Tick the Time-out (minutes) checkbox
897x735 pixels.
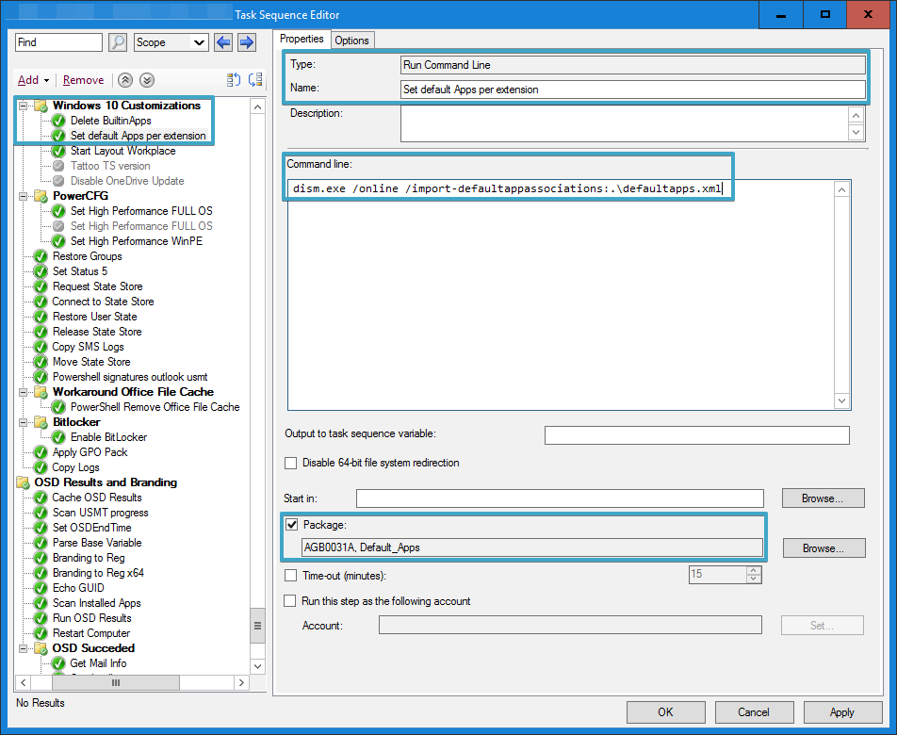tap(291, 575)
